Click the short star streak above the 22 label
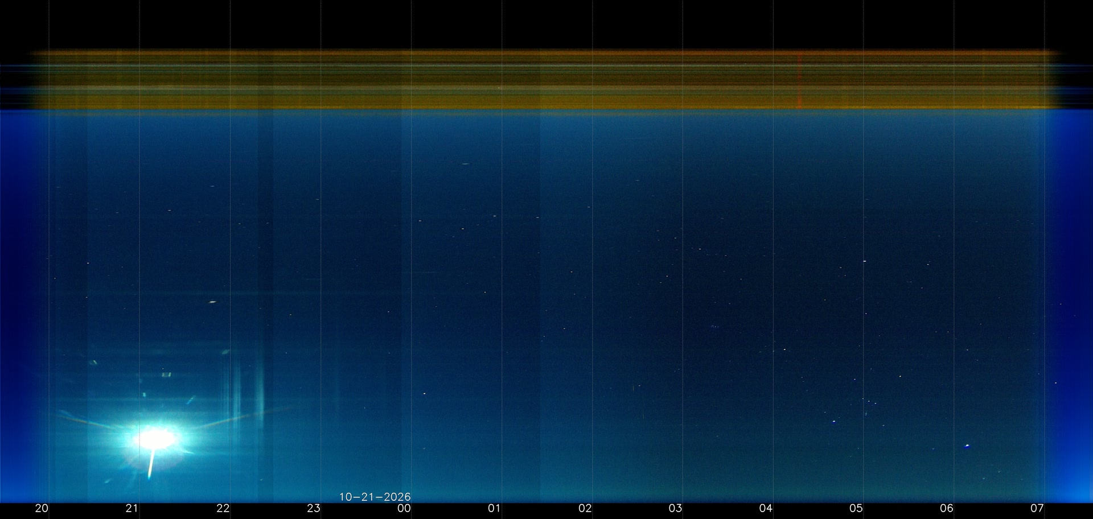The height and width of the screenshot is (519, 1093). (212, 302)
